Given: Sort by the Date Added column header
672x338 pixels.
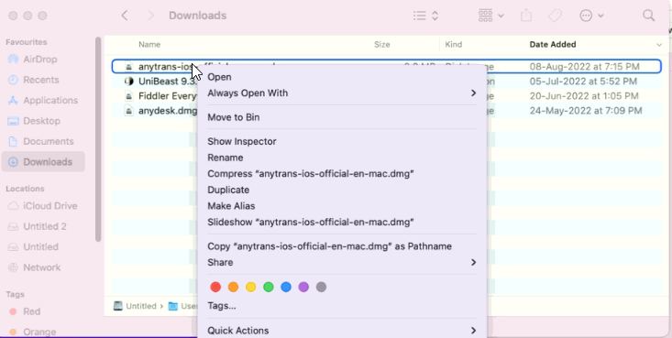Looking at the screenshot, I should [x=553, y=45].
